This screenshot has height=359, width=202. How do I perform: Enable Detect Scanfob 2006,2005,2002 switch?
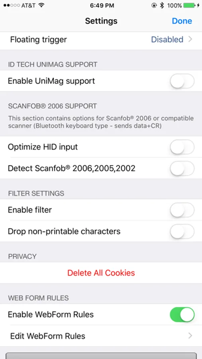[x=182, y=168]
